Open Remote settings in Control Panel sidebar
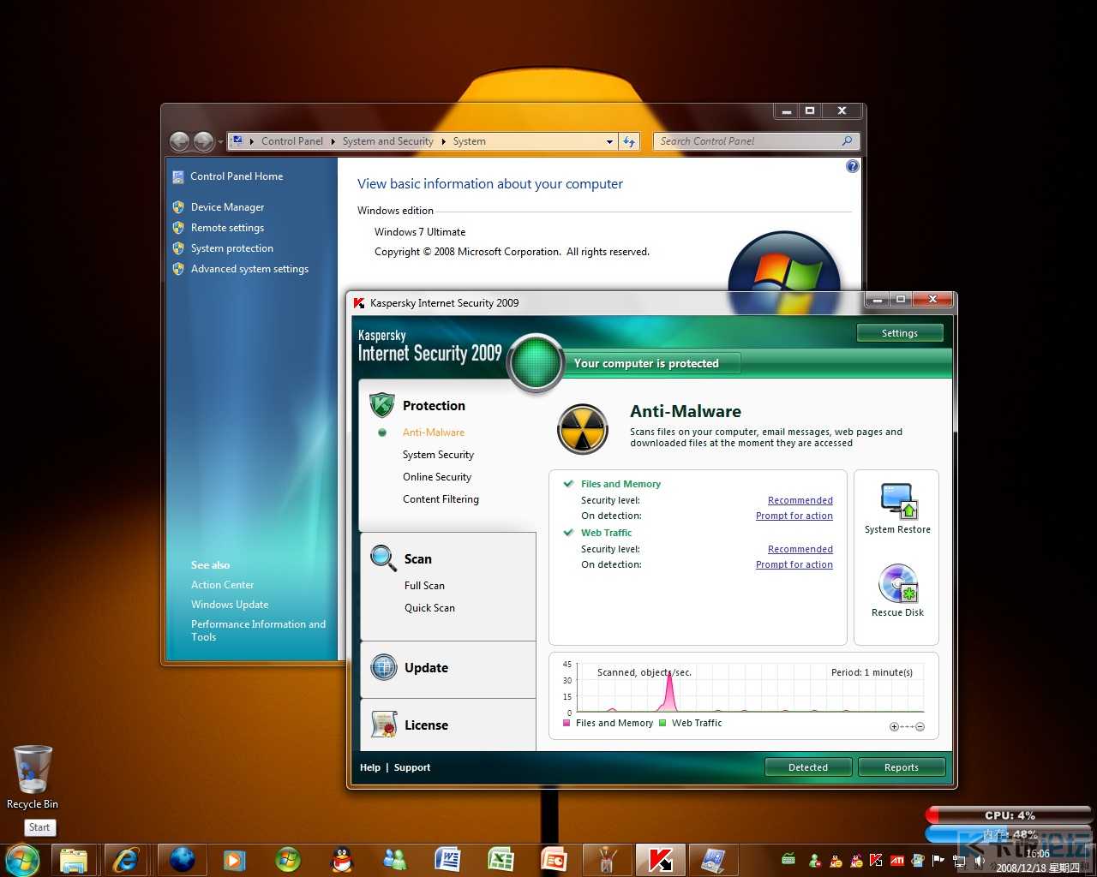 [x=227, y=228]
